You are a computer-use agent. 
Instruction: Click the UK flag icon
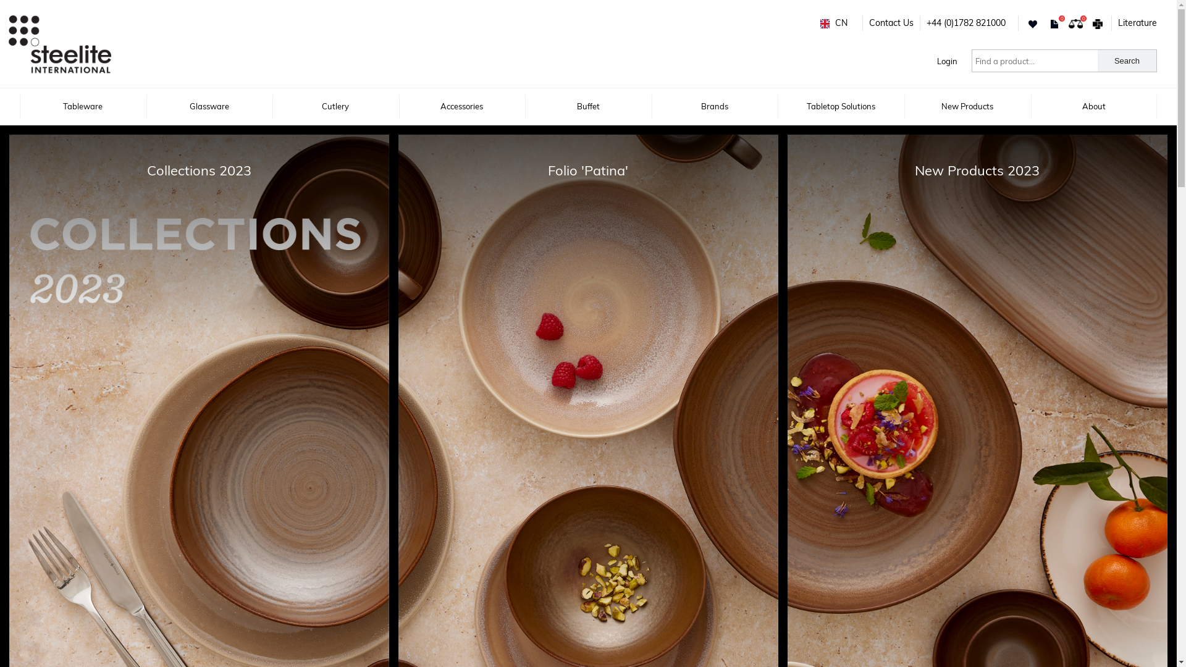[x=825, y=23]
